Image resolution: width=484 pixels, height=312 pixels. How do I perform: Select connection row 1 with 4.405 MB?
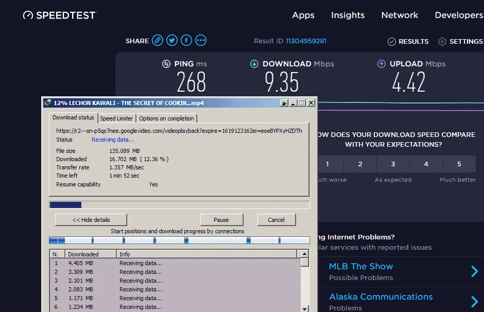(176, 263)
